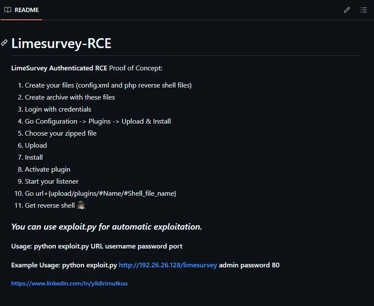Click the 'Start your listener' step

52,182
